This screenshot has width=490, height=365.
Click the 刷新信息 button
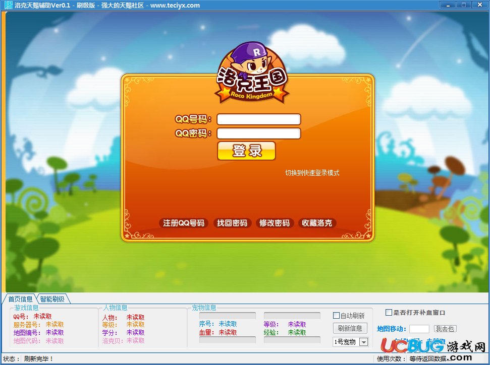[x=350, y=328]
